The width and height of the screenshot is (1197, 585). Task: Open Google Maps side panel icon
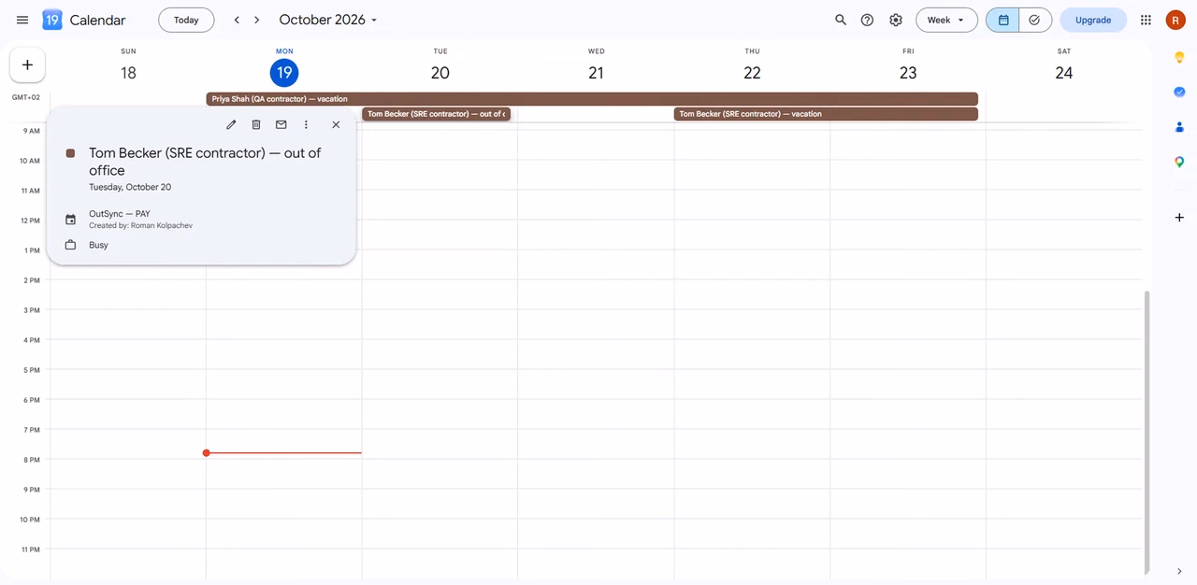click(x=1179, y=162)
